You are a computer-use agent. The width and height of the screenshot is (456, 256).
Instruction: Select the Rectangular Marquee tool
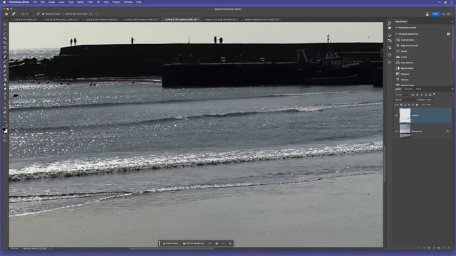coord(5,28)
